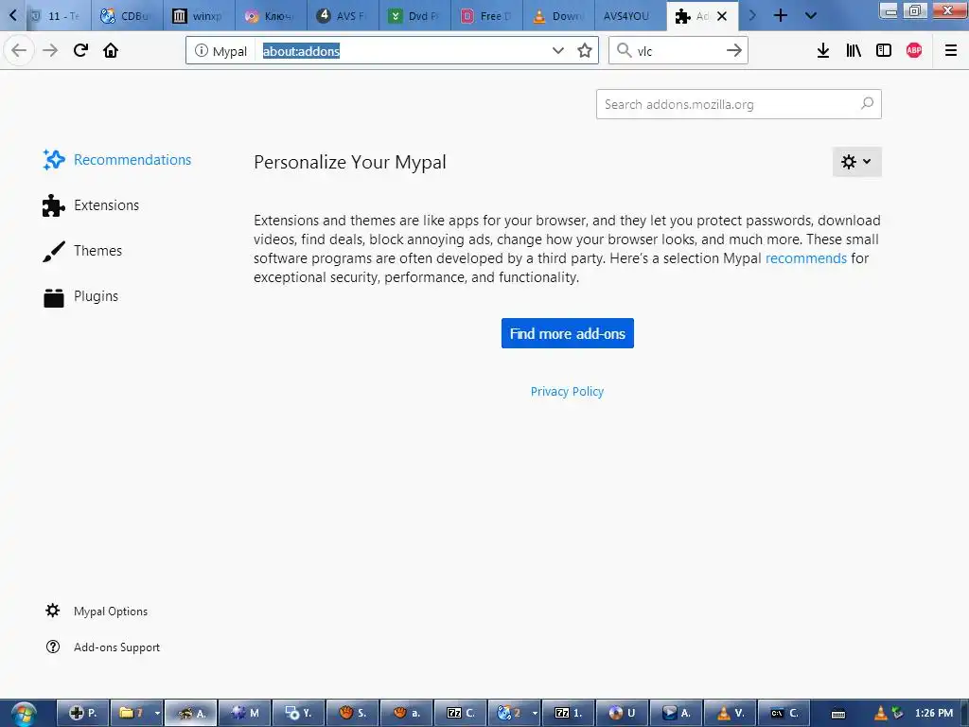Switch to the CDBu tab

127,15
